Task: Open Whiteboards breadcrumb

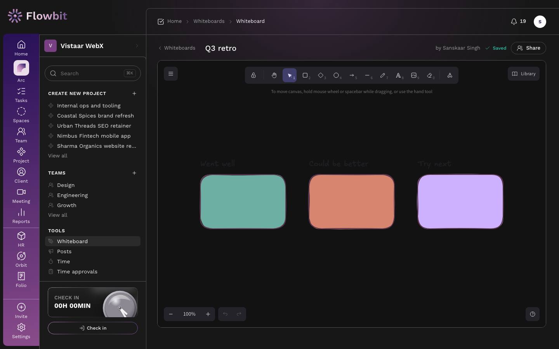Action: (209, 21)
